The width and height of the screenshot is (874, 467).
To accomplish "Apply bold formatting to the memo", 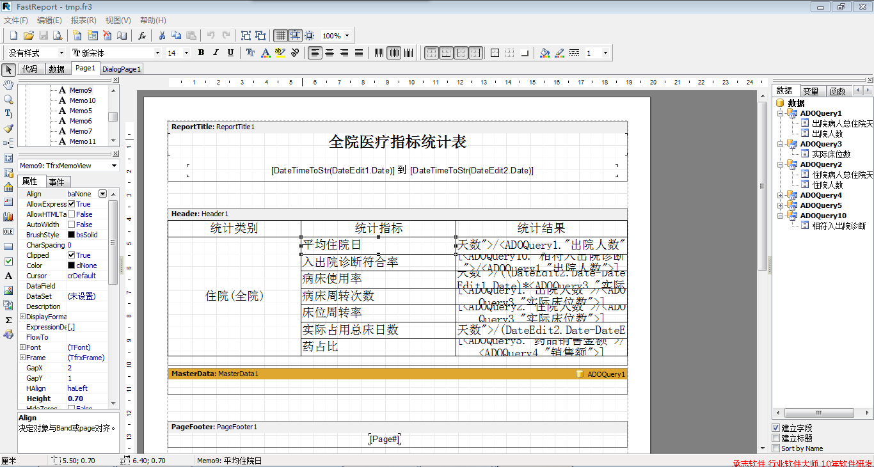I will 201,52.
